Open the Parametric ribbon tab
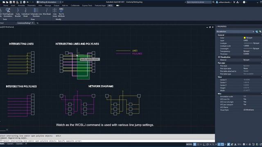Screen dimensions: 262x147 32,5
